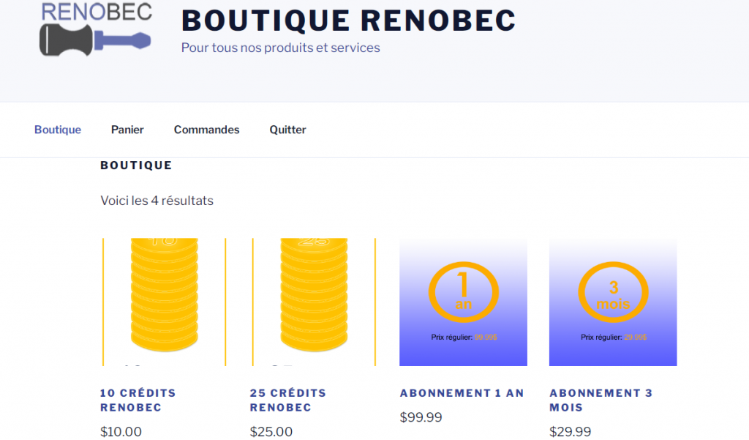Screen dimensions: 749x440
Task: Click the $99.99 subscription price
Action: click(421, 417)
